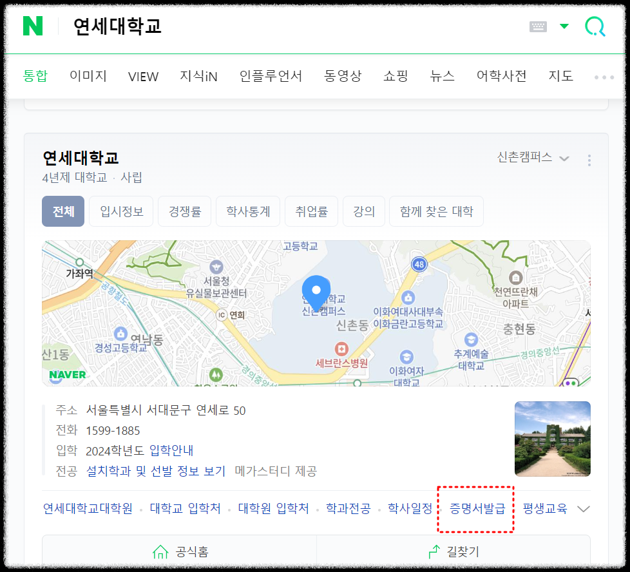630x572 pixels.
Task: Switch to the 지도 tab
Action: point(561,75)
